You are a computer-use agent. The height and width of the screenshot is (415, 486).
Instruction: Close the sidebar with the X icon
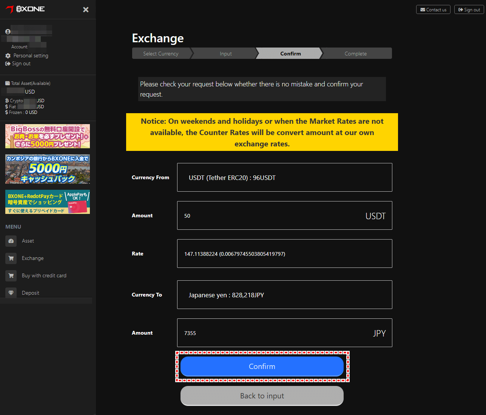pyautogui.click(x=86, y=9)
